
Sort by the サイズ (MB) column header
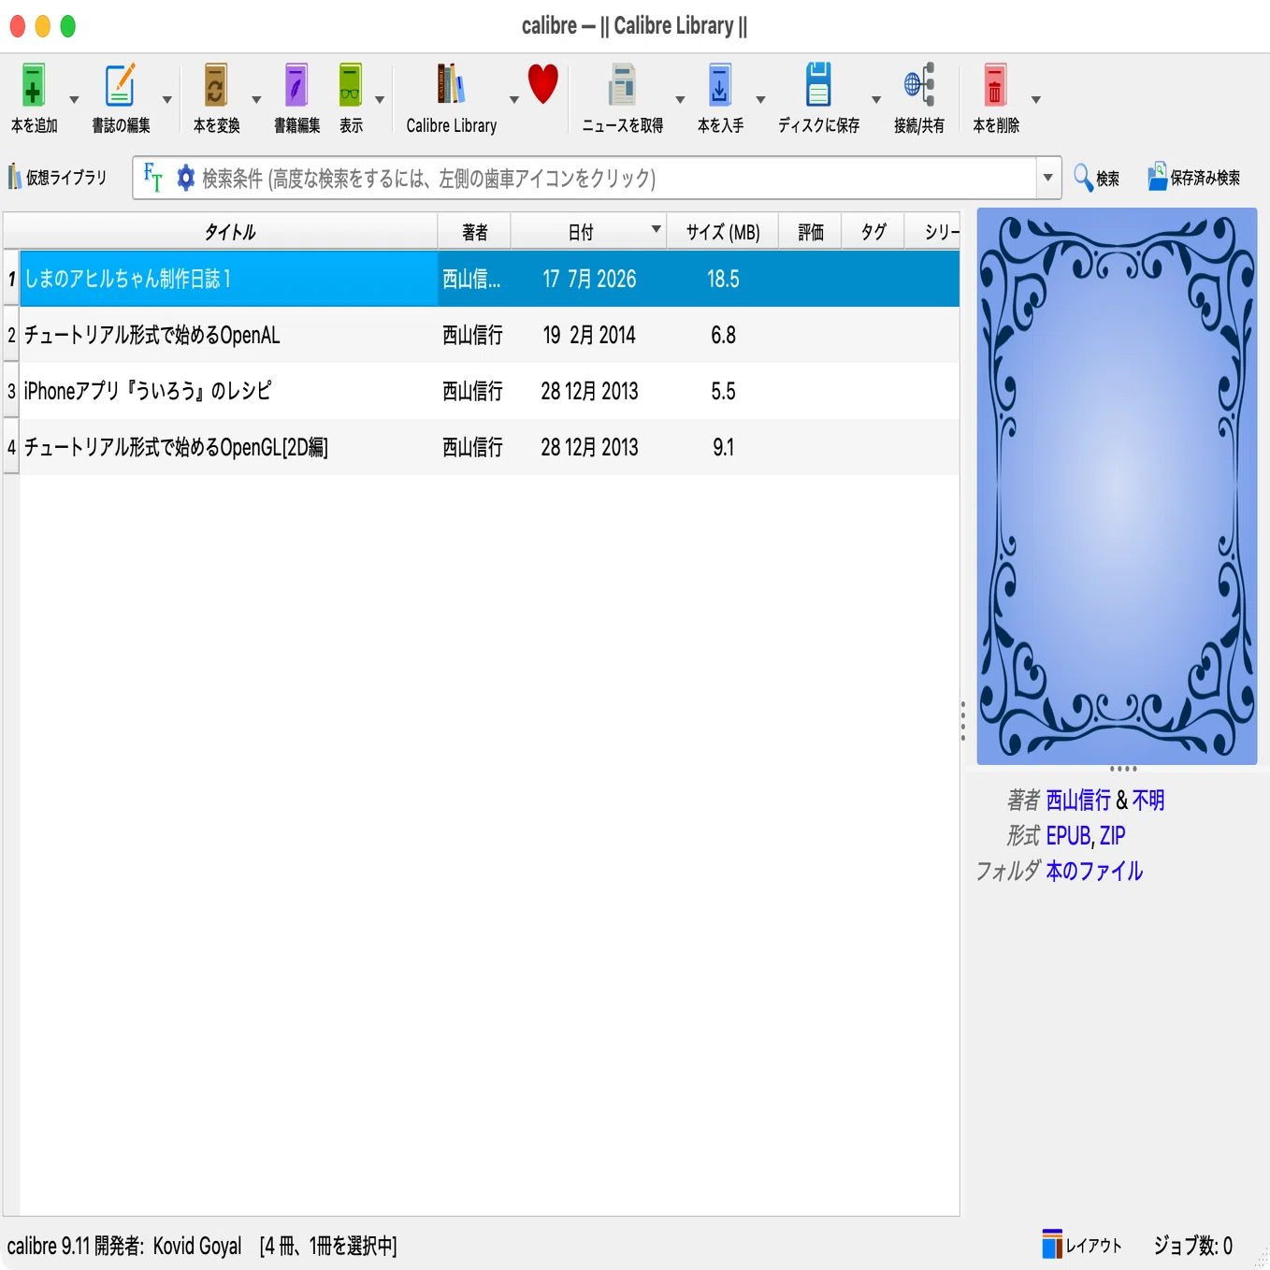click(722, 232)
